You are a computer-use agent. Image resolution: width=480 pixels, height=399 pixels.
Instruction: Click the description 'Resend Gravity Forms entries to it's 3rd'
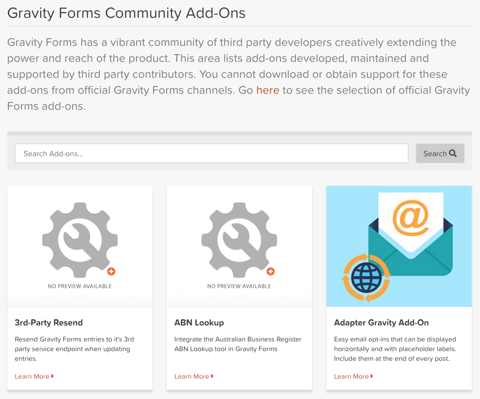[x=75, y=339]
